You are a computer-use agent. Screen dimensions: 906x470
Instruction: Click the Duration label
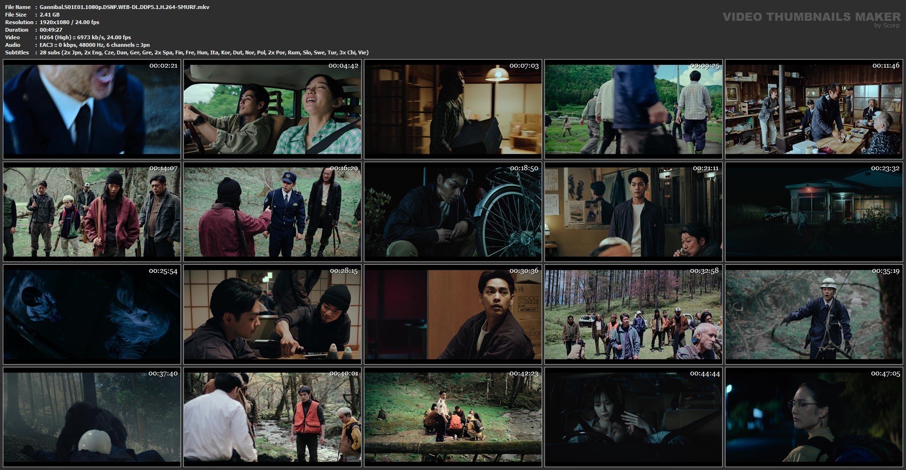17,30
